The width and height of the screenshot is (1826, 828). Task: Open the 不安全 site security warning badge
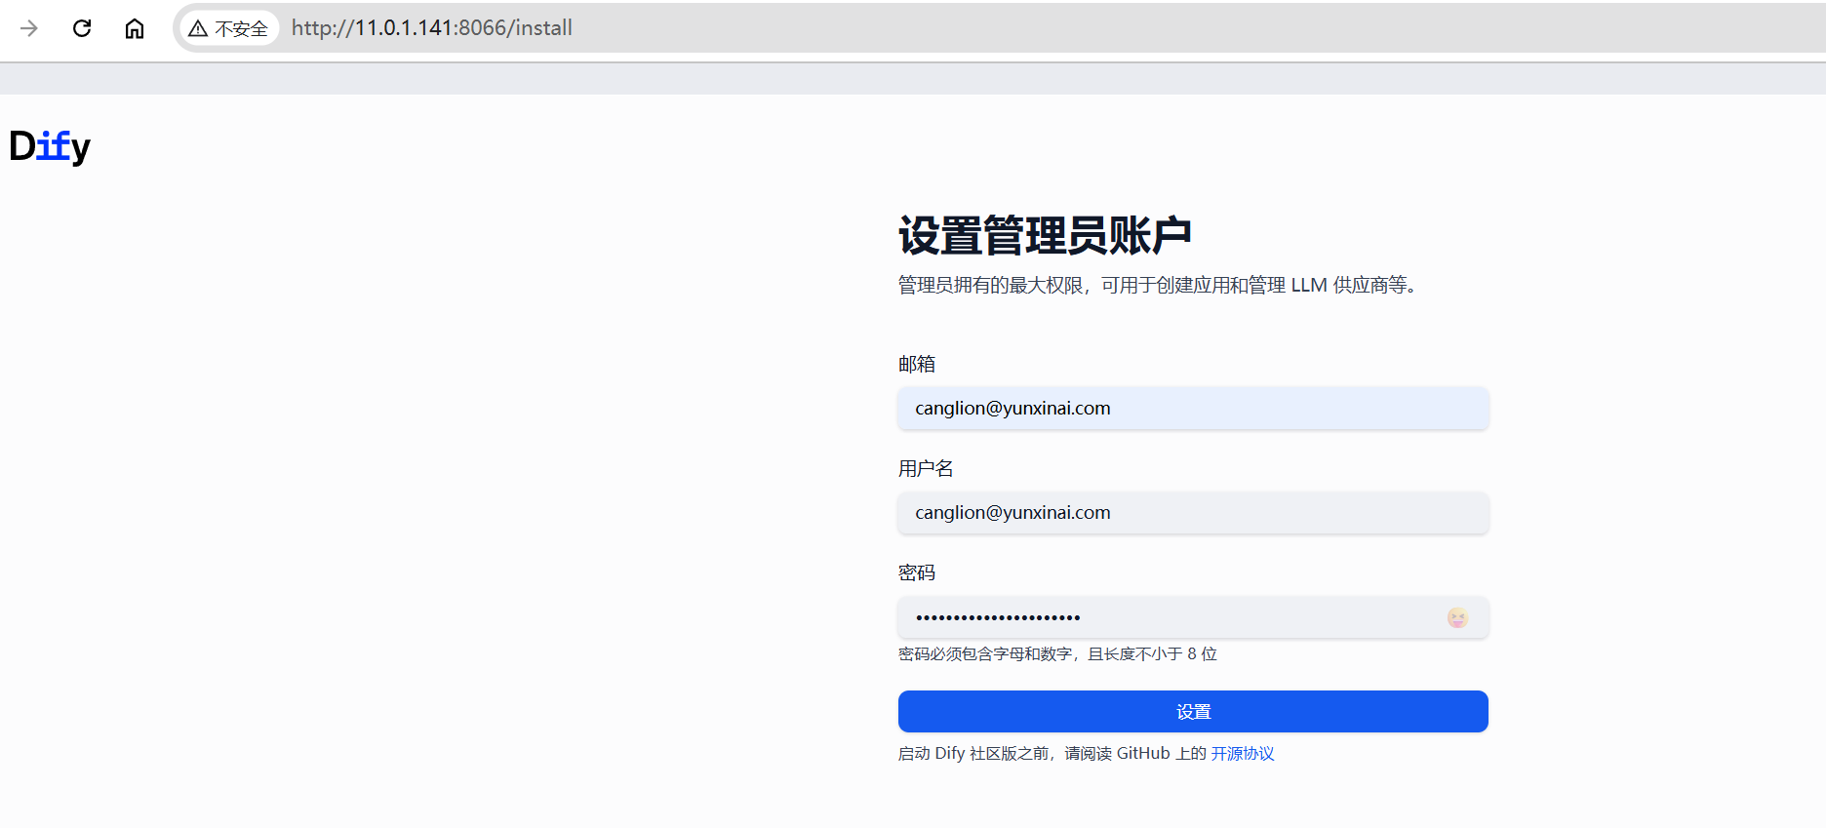coord(229,28)
